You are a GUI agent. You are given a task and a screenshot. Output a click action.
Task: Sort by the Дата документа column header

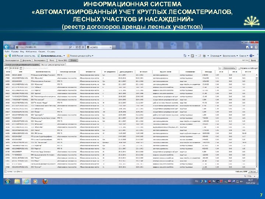[x=126, y=72]
